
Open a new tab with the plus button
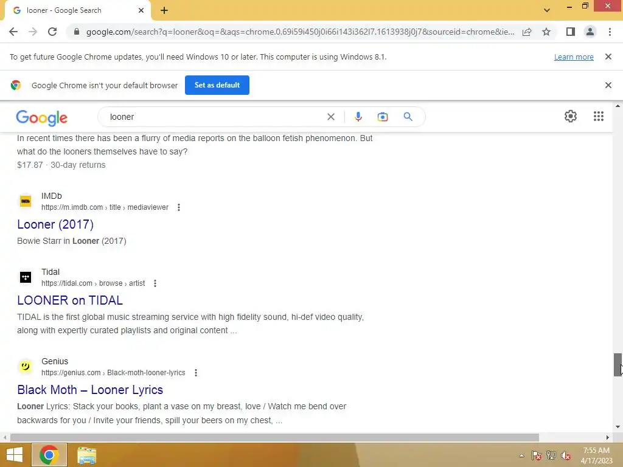164,10
